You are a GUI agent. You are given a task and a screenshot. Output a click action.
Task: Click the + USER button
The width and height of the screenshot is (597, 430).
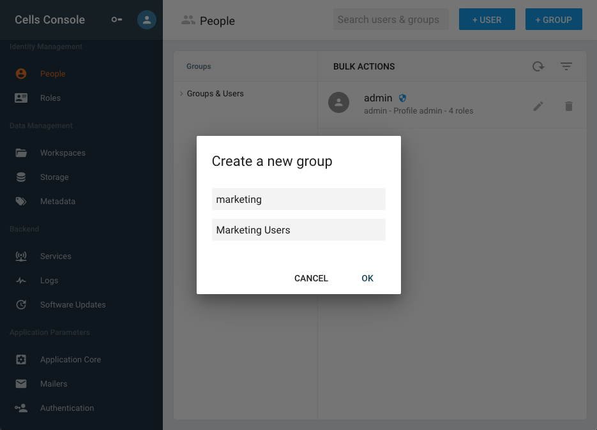487,19
